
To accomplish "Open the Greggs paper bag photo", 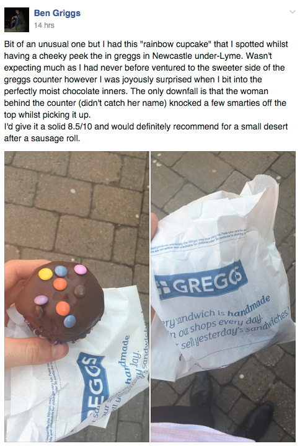I will tap(223, 296).
